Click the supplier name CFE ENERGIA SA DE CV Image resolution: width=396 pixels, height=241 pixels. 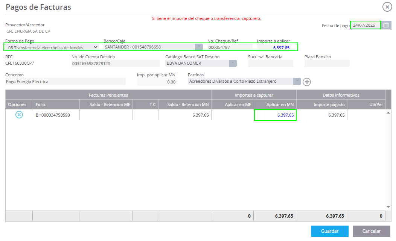[x=28, y=31]
